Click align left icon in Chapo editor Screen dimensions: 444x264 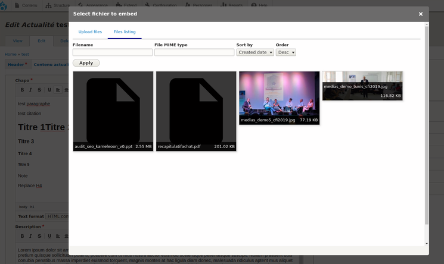(58, 90)
